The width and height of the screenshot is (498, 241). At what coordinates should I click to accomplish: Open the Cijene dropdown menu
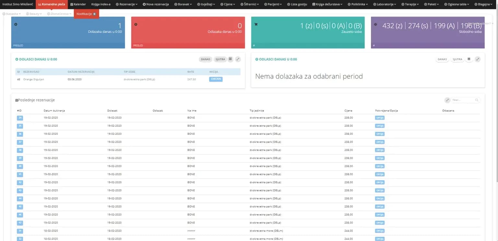click(227, 4)
